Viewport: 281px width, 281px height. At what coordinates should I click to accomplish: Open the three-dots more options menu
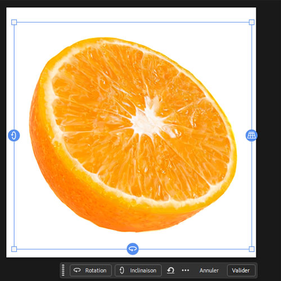click(x=185, y=270)
